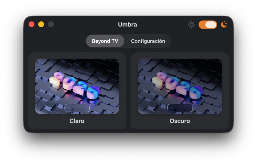Click the dock mockup in Oscuro preview

(x=180, y=108)
